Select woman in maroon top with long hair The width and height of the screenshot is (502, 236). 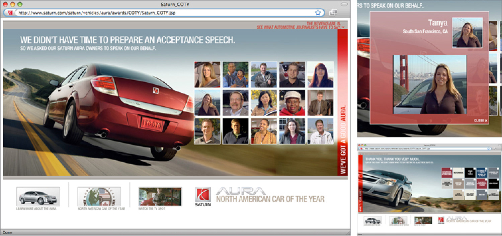click(292, 131)
